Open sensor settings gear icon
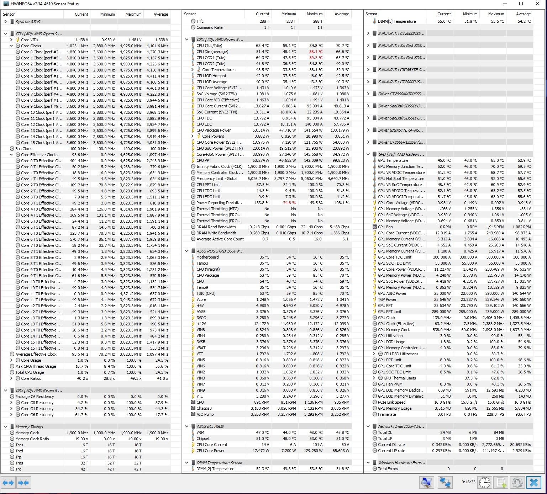The image size is (547, 494). 517,483
